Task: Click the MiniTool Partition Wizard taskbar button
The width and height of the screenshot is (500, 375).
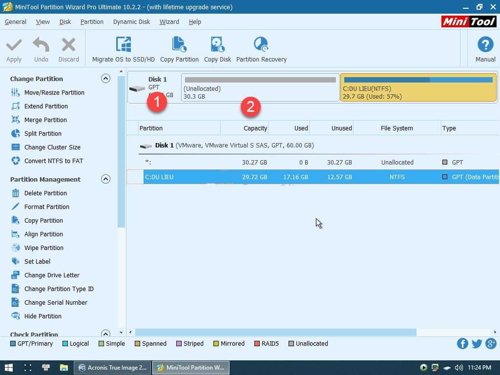Action: pos(191,368)
